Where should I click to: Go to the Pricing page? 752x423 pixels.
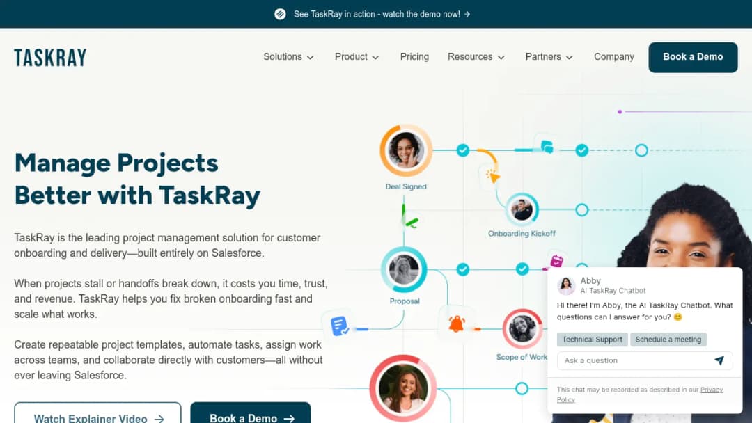tap(414, 57)
